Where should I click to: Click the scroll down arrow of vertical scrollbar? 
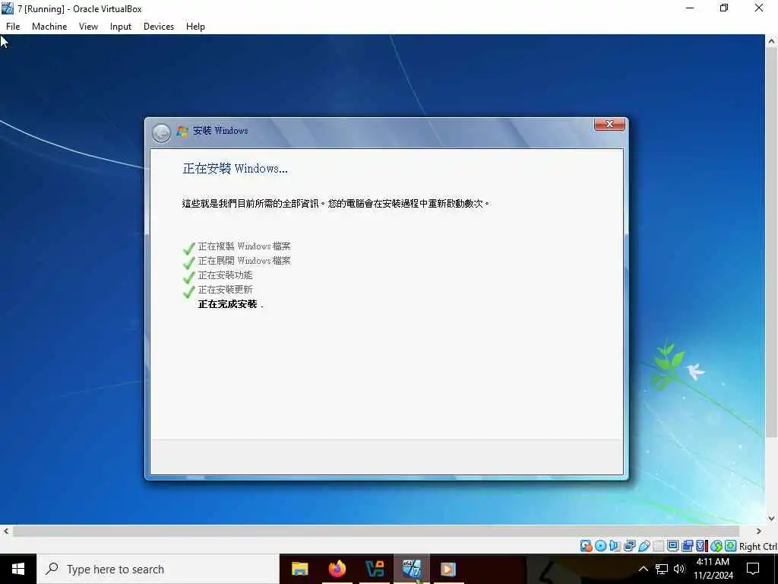tap(771, 518)
